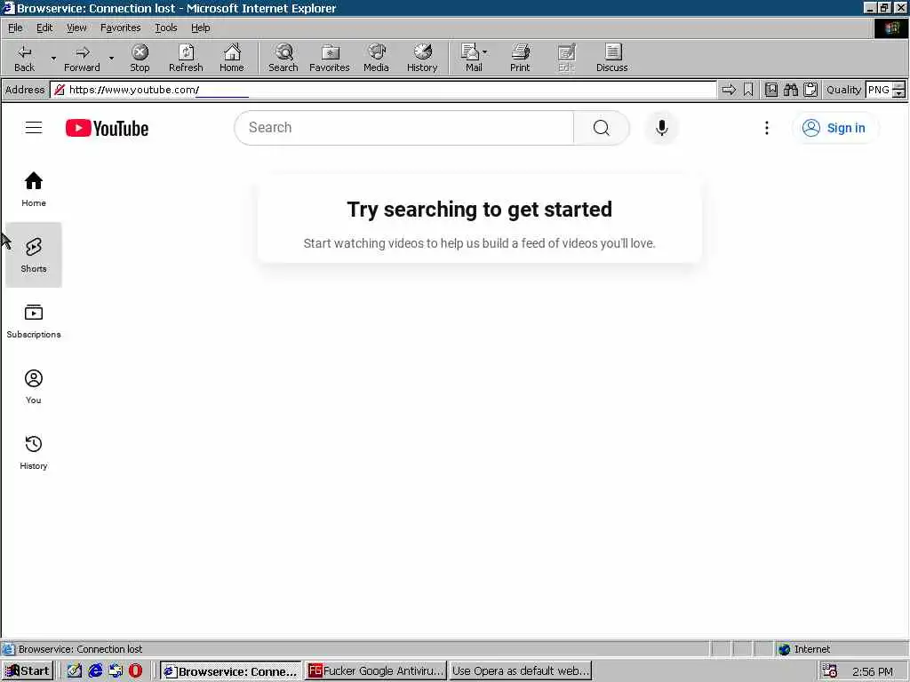Open the View menu

tap(76, 28)
